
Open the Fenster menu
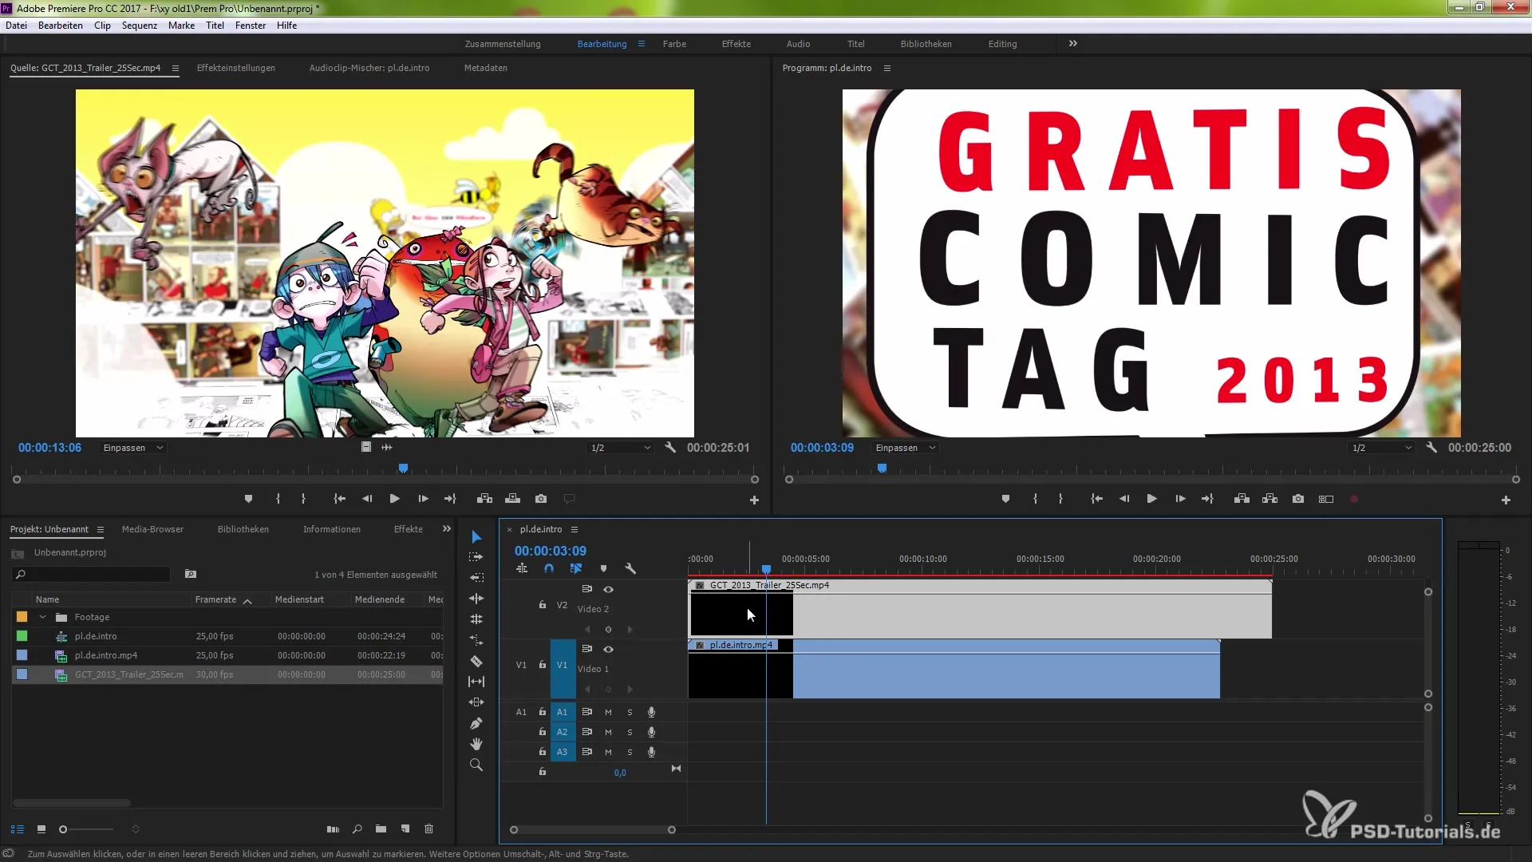click(251, 26)
